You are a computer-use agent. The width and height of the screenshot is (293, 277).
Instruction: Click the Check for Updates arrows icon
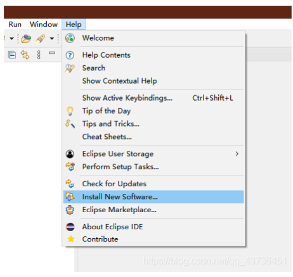click(x=70, y=184)
